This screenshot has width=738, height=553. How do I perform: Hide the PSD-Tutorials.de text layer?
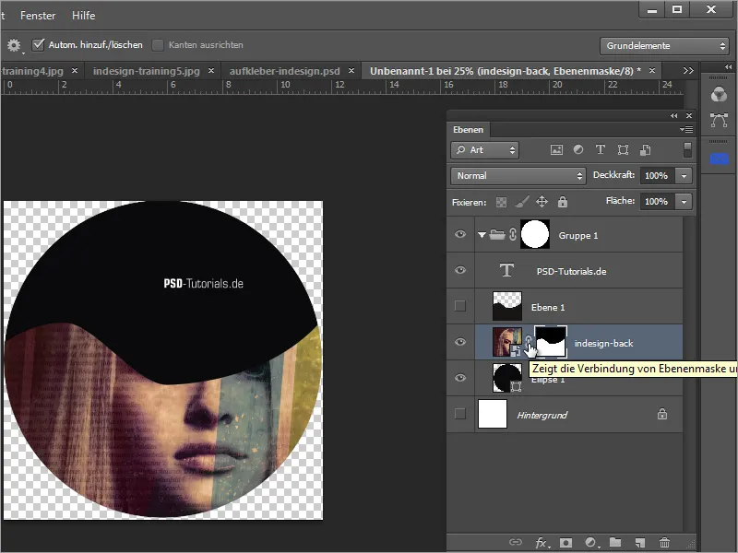[x=460, y=270]
